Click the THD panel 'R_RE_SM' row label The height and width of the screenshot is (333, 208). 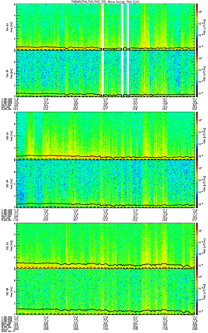6,220
